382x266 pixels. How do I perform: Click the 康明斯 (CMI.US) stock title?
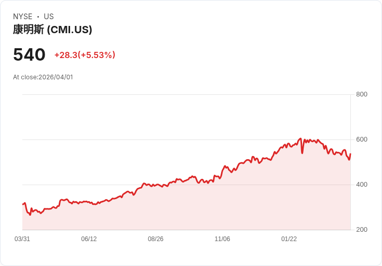[x=52, y=30]
